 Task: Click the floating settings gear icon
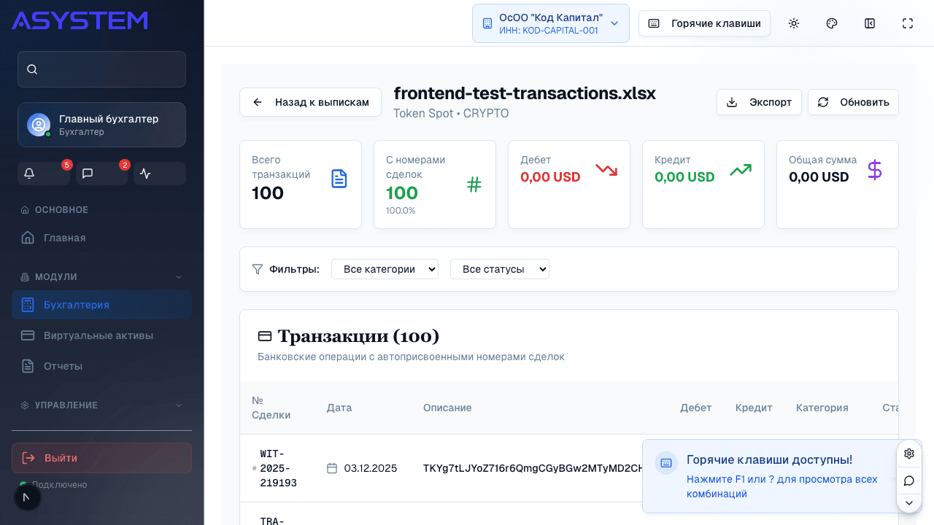point(909,454)
